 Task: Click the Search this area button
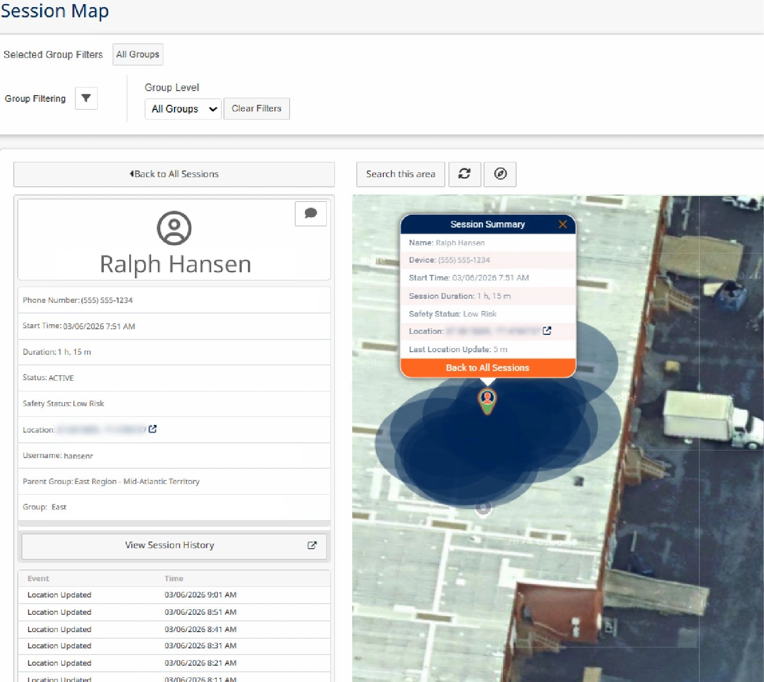click(401, 174)
